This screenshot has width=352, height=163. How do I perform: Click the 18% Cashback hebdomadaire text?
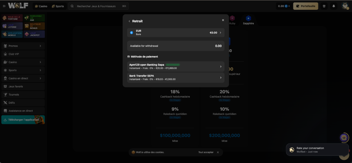click(x=175, y=94)
